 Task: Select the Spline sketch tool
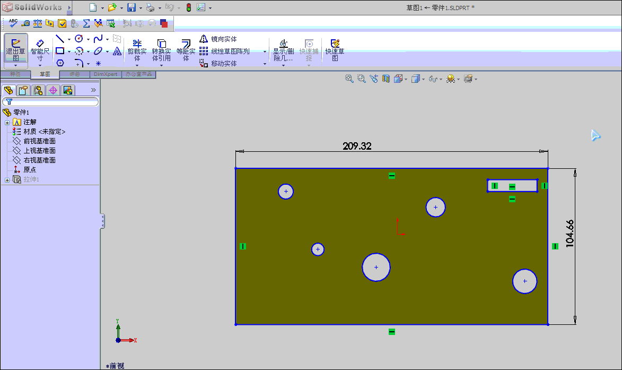(x=98, y=39)
